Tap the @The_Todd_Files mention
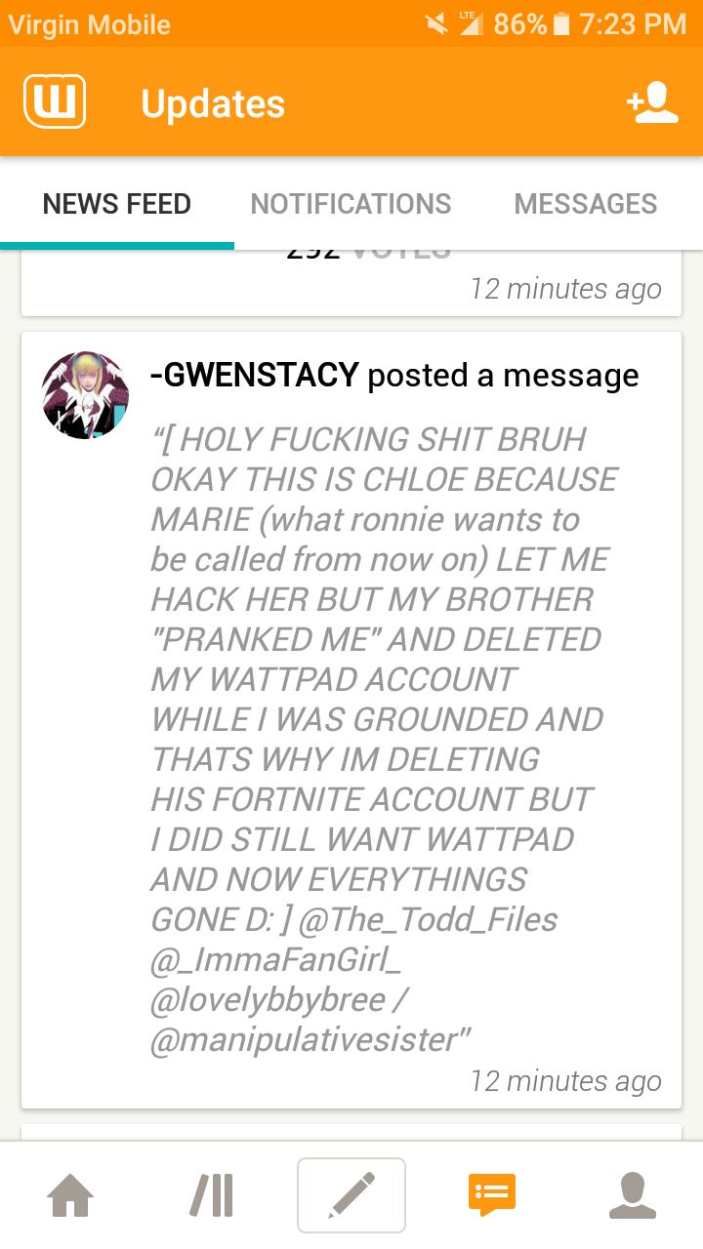Viewport: 703px width, 1249px height. (428, 919)
